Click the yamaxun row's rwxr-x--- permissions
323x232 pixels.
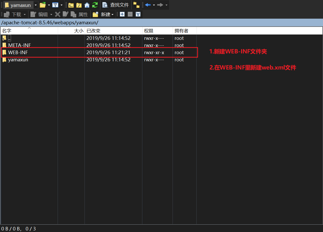click(x=154, y=60)
